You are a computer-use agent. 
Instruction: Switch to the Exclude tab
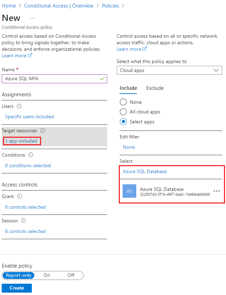[x=155, y=88]
